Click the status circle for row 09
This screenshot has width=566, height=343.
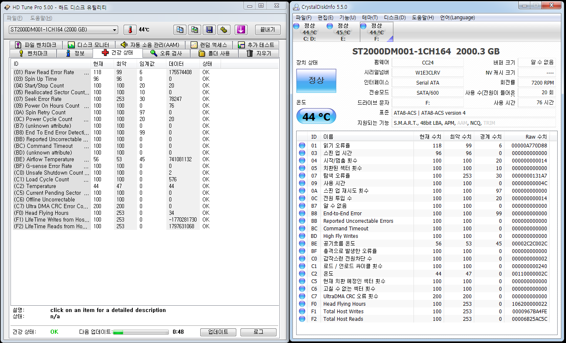tap(302, 183)
